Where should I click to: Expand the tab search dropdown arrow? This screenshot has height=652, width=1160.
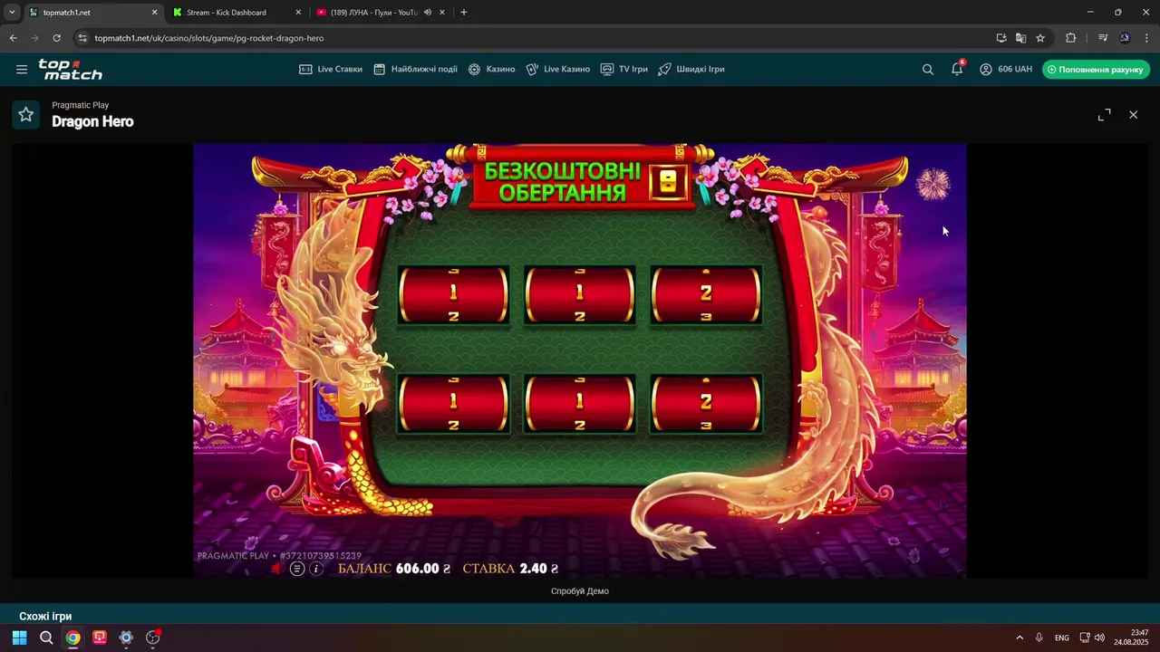[12, 13]
